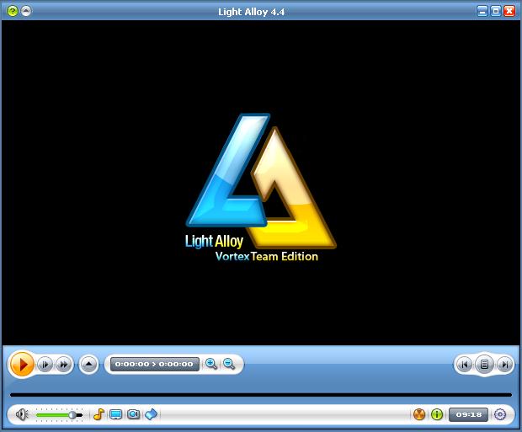Click the frame step forward button
The image size is (522, 432).
(x=45, y=365)
